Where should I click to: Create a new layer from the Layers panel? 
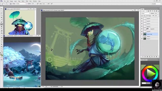click(154, 57)
